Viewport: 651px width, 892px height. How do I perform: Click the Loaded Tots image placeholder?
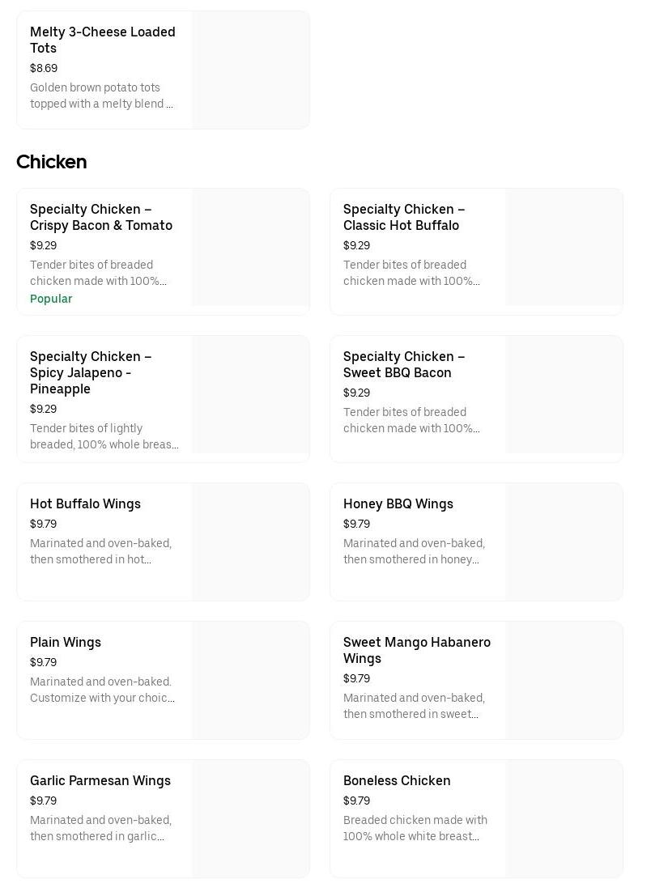click(x=251, y=70)
